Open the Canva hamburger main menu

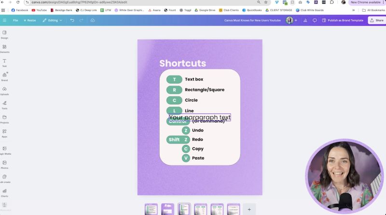pos(4,20)
